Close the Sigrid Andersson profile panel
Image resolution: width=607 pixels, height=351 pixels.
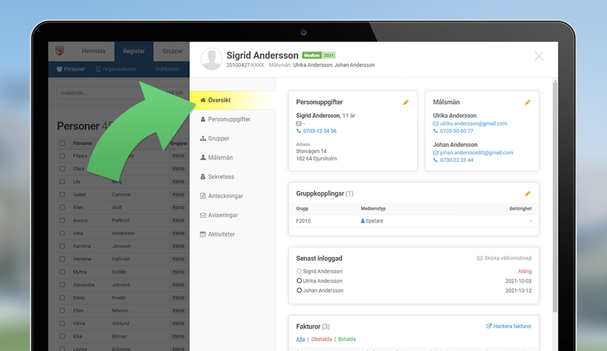coord(539,56)
